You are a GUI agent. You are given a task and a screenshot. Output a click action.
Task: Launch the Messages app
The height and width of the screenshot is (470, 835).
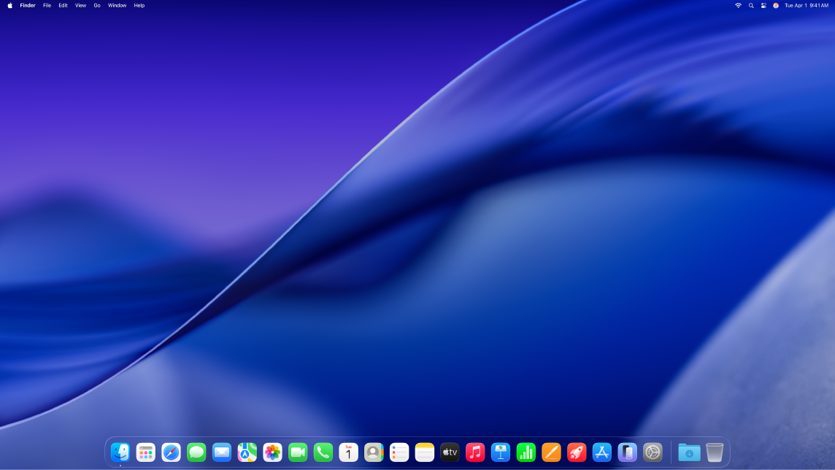click(x=197, y=452)
